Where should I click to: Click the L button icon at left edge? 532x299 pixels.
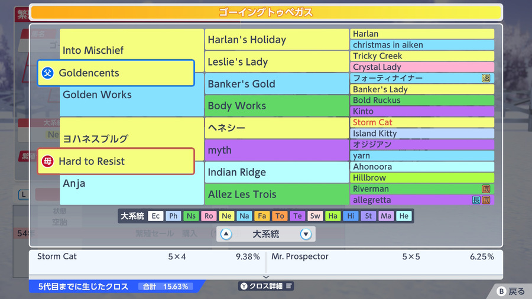point(24,194)
